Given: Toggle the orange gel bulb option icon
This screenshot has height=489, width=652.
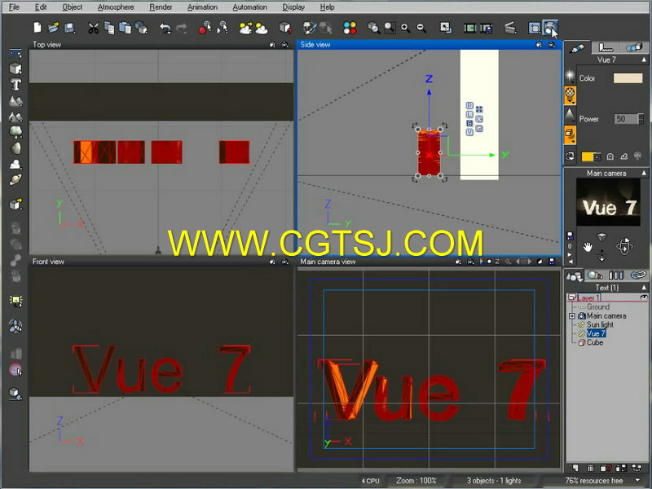Looking at the screenshot, I should point(570,95).
